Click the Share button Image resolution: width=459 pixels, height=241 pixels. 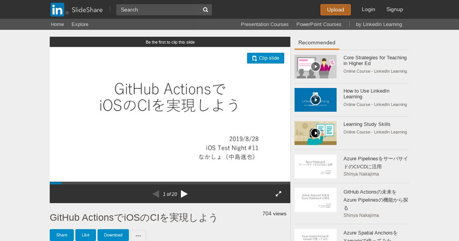[x=62, y=235]
